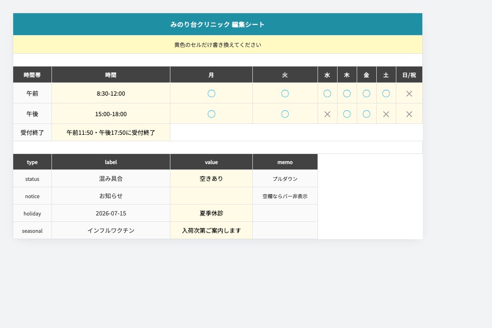Click the type column header
492x328 pixels.
click(x=32, y=162)
